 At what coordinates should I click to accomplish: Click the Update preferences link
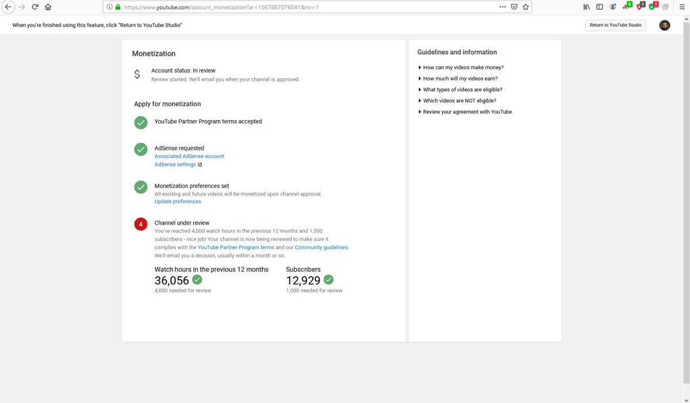178,201
